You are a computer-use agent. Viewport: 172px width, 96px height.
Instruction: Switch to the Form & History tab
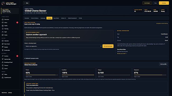(x=35, y=18)
